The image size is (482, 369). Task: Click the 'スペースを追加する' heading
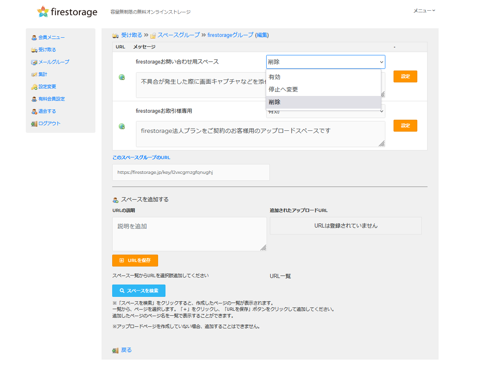[x=145, y=200]
